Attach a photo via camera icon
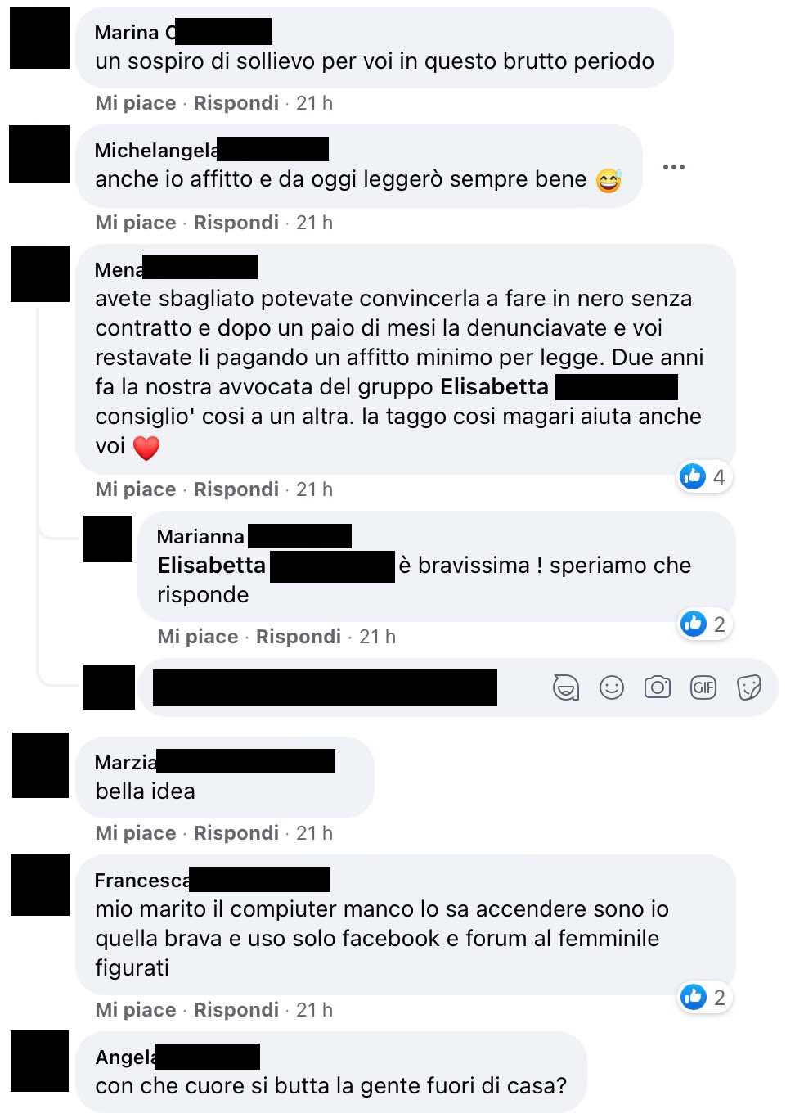The image size is (795, 1118). click(x=658, y=687)
